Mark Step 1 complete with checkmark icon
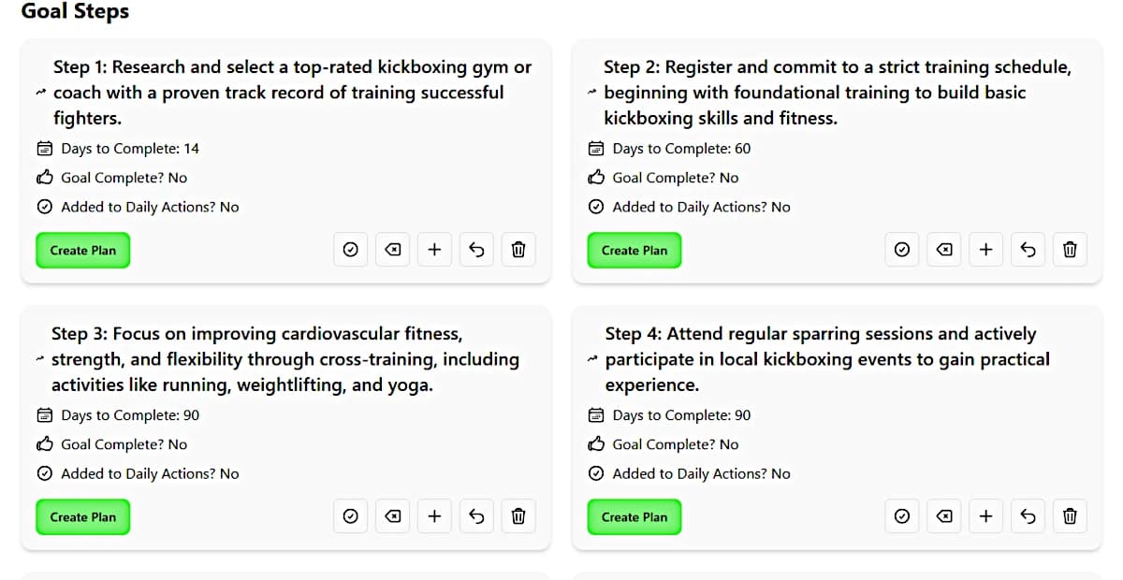1123x580 pixels. pyautogui.click(x=351, y=250)
